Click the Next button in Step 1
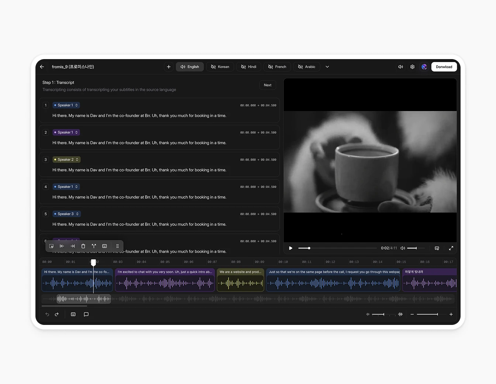Viewport: 496px width, 384px height. (x=268, y=85)
